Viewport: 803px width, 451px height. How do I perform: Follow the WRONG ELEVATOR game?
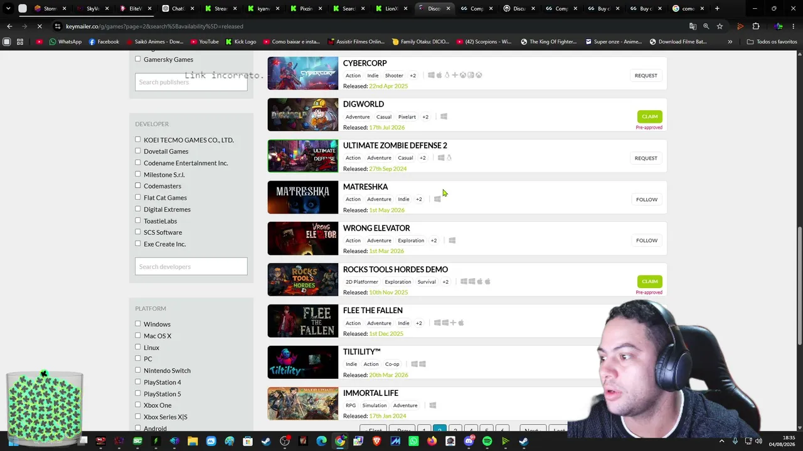(646, 241)
